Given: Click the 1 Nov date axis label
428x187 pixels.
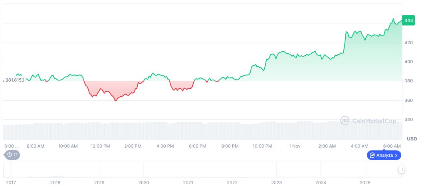Looking at the screenshot, I should pyautogui.click(x=294, y=146).
